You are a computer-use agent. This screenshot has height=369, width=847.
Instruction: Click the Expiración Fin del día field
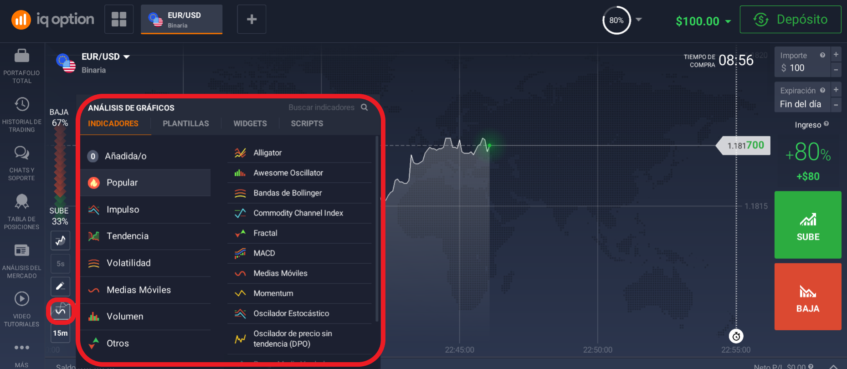(802, 97)
